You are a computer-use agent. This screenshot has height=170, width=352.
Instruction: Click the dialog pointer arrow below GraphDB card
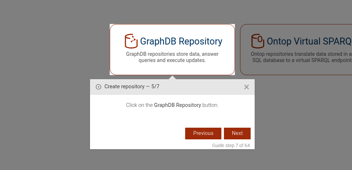[173, 77]
